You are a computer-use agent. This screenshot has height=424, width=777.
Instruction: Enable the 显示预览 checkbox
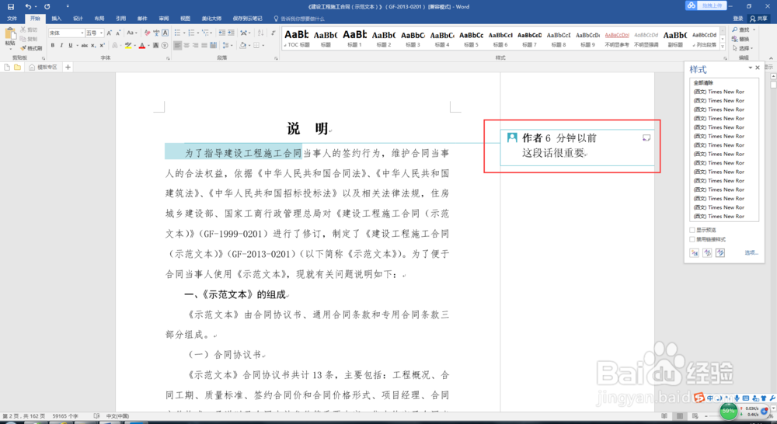692,230
